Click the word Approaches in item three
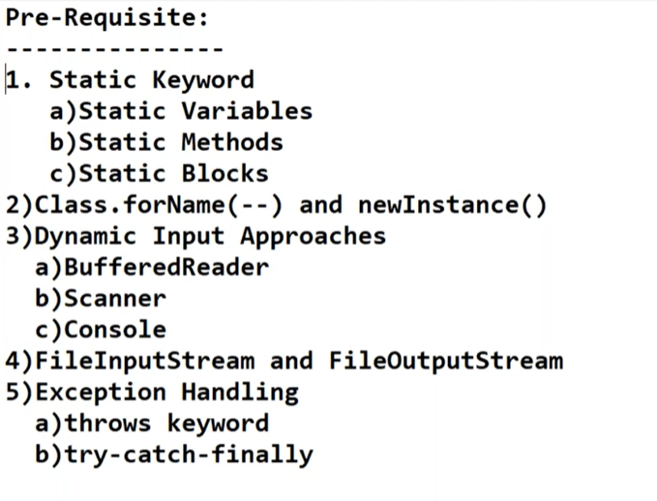Screen dimensions: 657x501 (313, 237)
